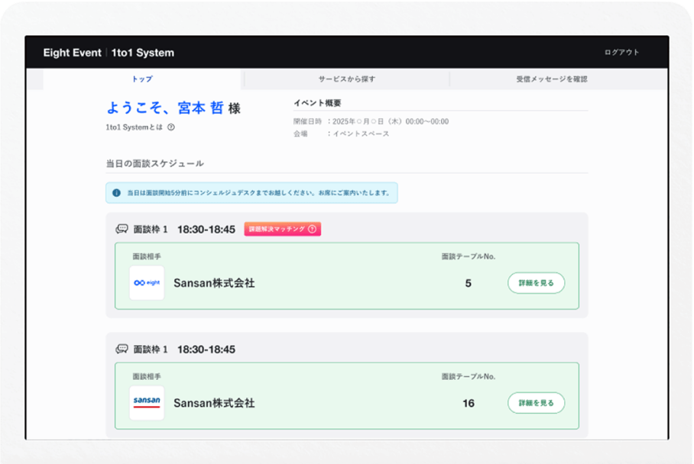This screenshot has height=464, width=694.
Task: Click the chat icon of the lower meeting slot
Action: (x=122, y=350)
